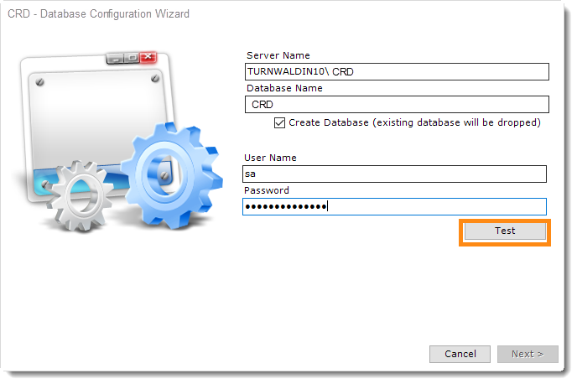Click into the User Name field showing sa
The width and height of the screenshot is (577, 384).
point(394,174)
